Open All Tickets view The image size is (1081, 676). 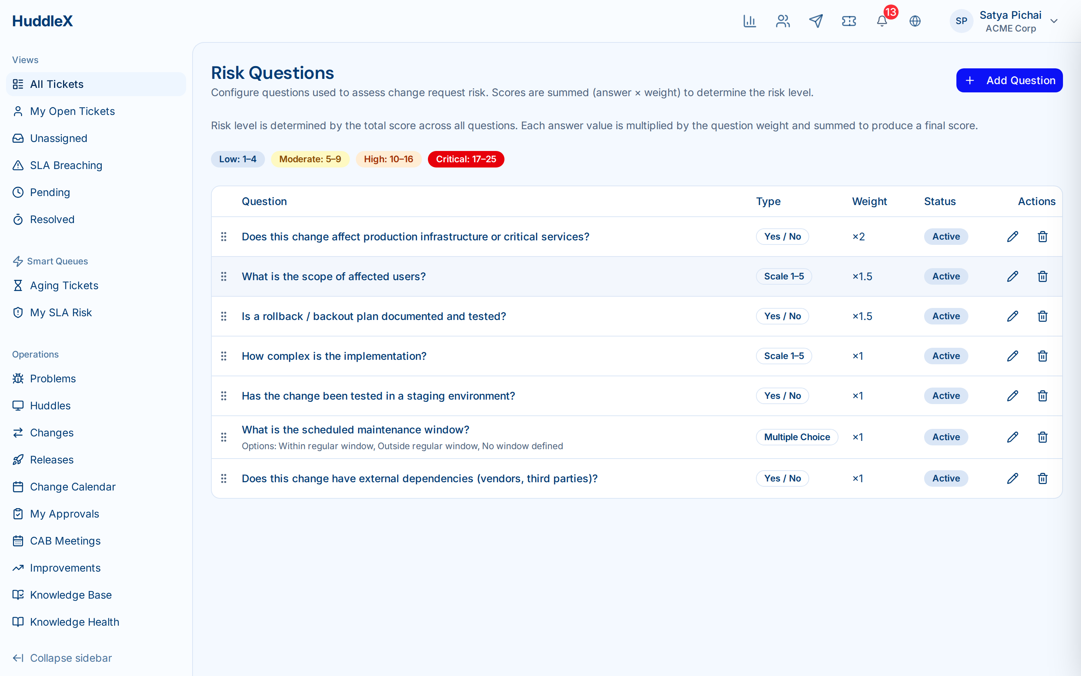pos(96,84)
